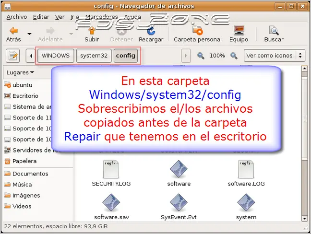
Task: Go to the WINDOWS path button
Action: tap(56, 56)
